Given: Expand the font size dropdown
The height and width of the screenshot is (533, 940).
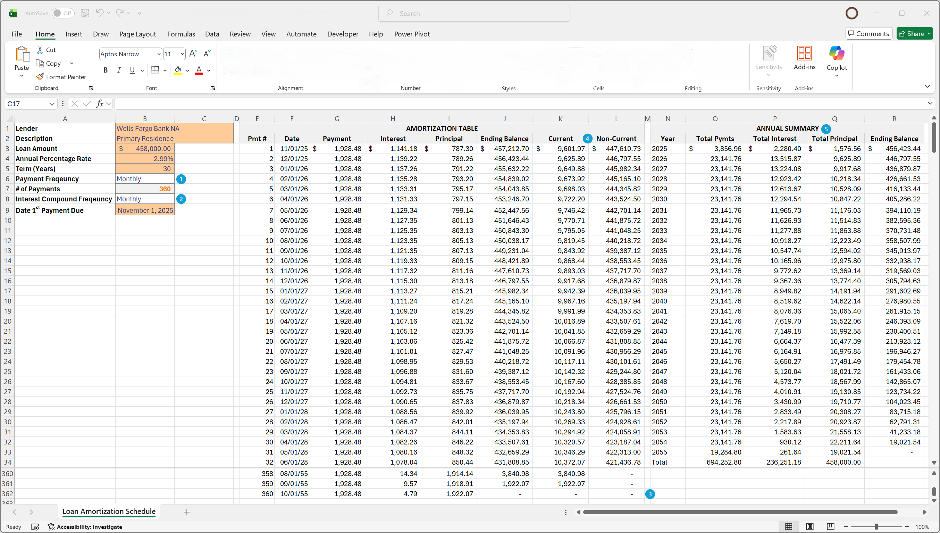Looking at the screenshot, I should click(182, 54).
